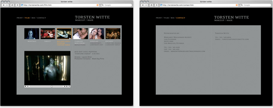Reload the film.htm page
273x108 pixels.
[x=12, y=5]
